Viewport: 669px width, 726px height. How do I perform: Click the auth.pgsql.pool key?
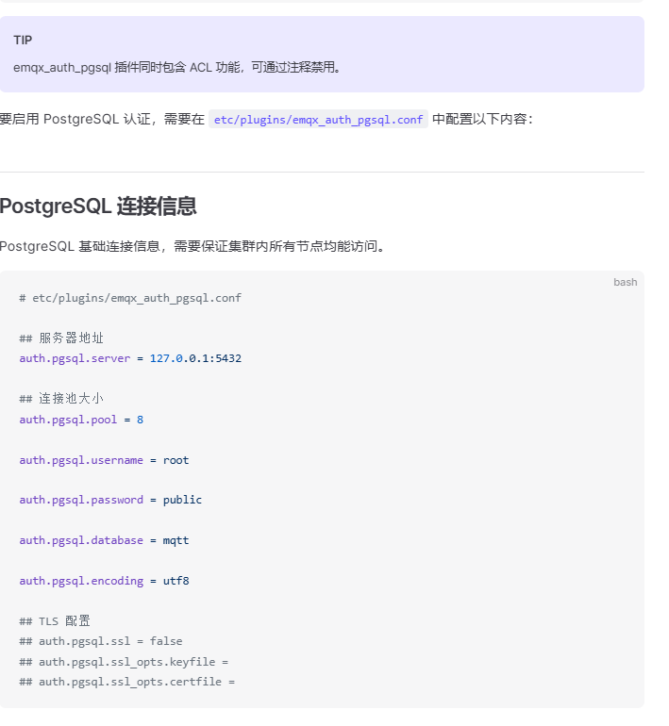68,420
